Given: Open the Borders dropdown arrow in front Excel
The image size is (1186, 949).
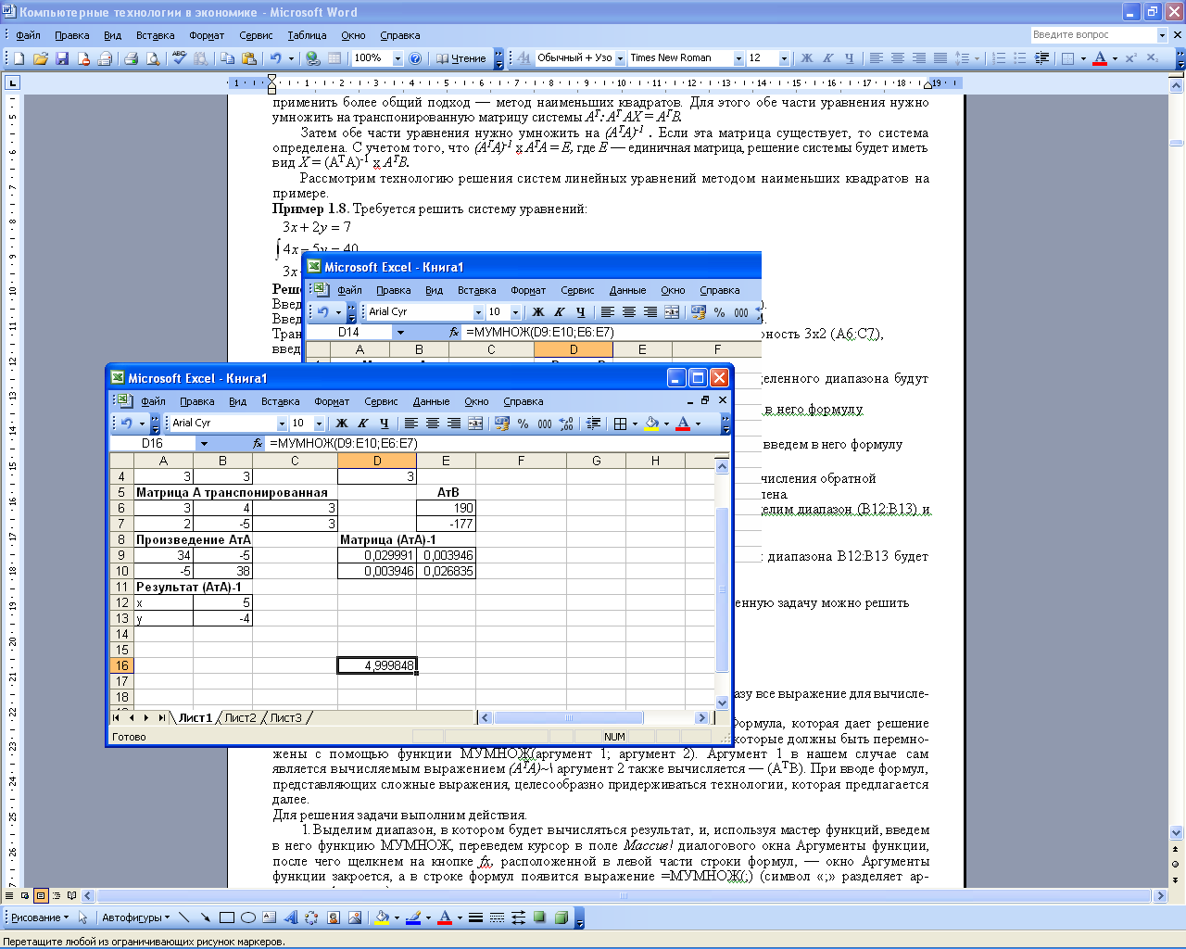Looking at the screenshot, I should pyautogui.click(x=635, y=424).
